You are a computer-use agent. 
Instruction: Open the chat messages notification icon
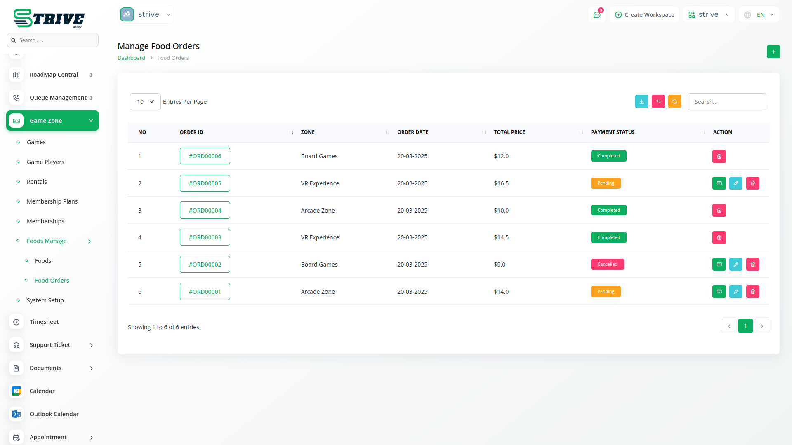tap(596, 15)
